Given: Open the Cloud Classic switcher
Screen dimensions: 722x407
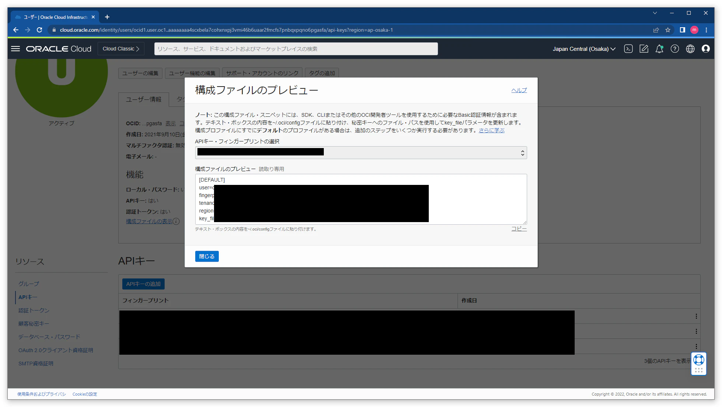Looking at the screenshot, I should [121, 49].
